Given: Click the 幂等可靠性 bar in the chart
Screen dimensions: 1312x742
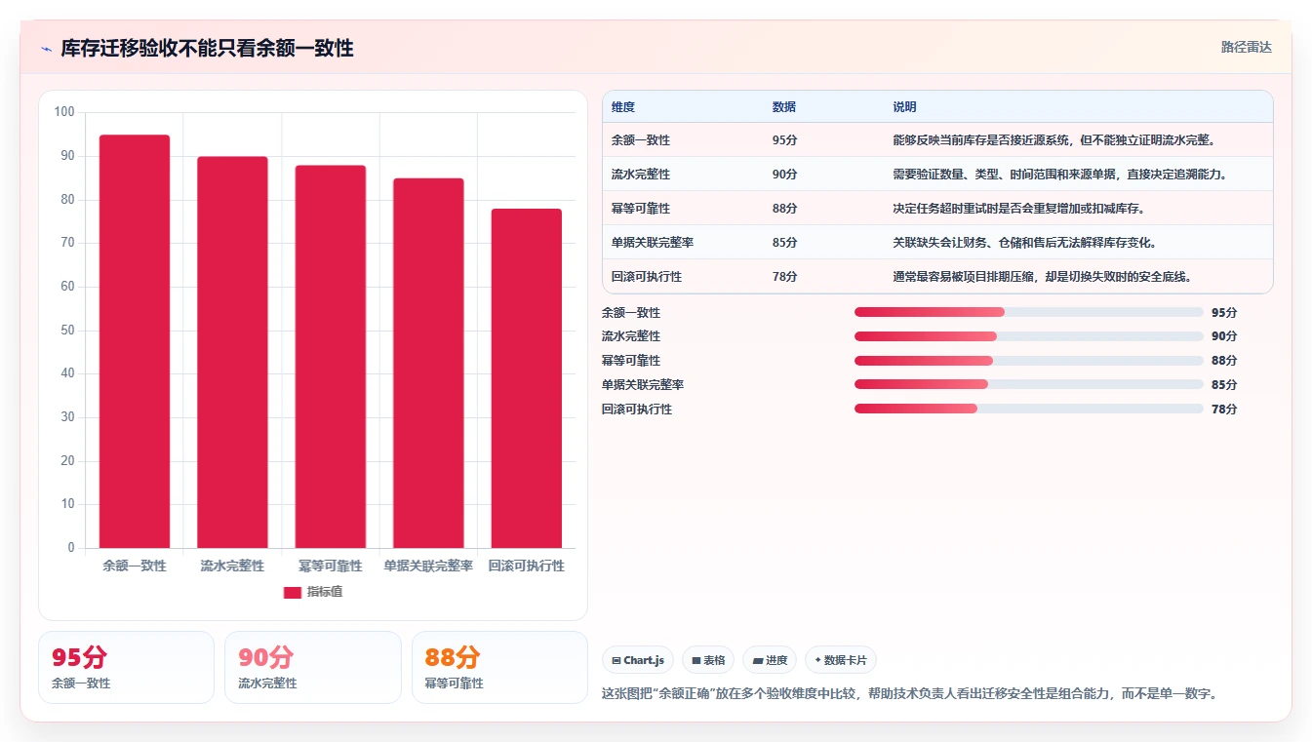Looking at the screenshot, I should point(331,357).
